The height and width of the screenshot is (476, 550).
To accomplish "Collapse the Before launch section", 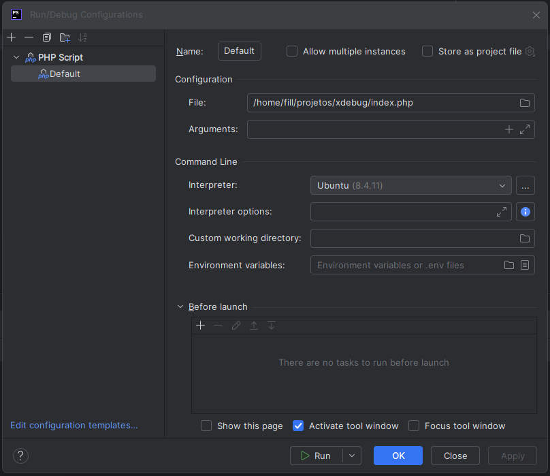I will [180, 307].
